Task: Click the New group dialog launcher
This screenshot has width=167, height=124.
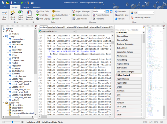Action: coord(33,22)
